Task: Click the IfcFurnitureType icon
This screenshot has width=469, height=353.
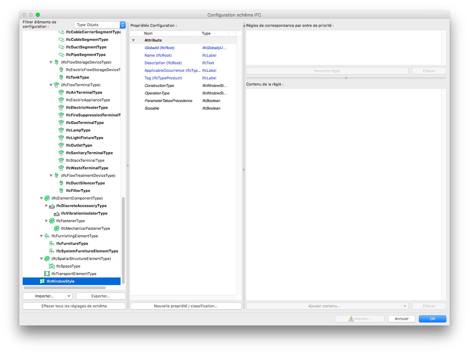Action: pos(52,243)
